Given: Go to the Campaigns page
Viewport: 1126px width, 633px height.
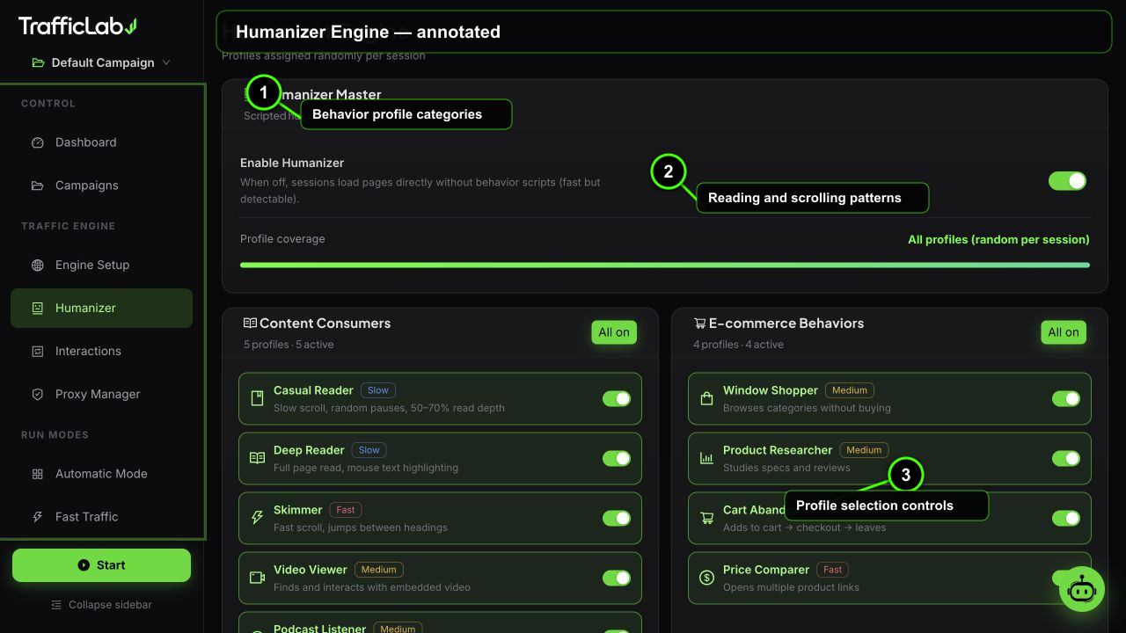Looking at the screenshot, I should (x=101, y=186).
